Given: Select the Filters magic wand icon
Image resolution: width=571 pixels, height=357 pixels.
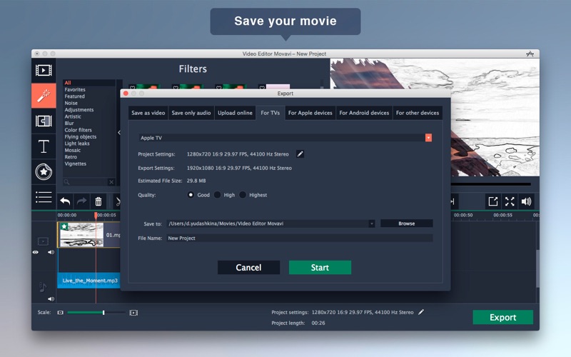Looking at the screenshot, I should [44, 96].
